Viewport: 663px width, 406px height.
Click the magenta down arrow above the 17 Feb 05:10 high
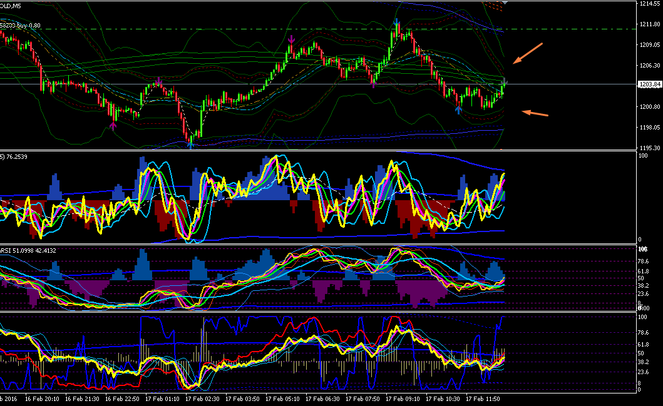point(291,39)
